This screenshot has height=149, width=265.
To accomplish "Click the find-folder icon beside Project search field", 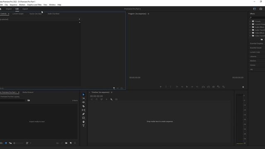I will click(29, 100).
